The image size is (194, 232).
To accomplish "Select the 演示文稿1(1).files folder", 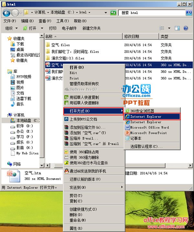I will point(65,58).
